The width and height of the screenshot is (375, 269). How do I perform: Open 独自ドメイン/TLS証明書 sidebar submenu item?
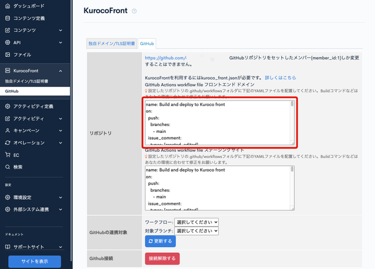(26, 81)
